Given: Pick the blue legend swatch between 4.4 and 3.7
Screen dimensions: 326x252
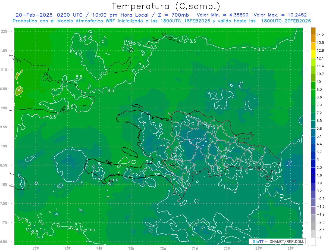Looking at the screenshot, I should pos(313,148).
